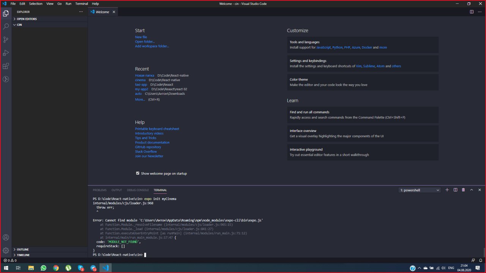This screenshot has width=486, height=273.
Task: Install Vim keyboard shortcuts link
Action: pyautogui.click(x=358, y=66)
